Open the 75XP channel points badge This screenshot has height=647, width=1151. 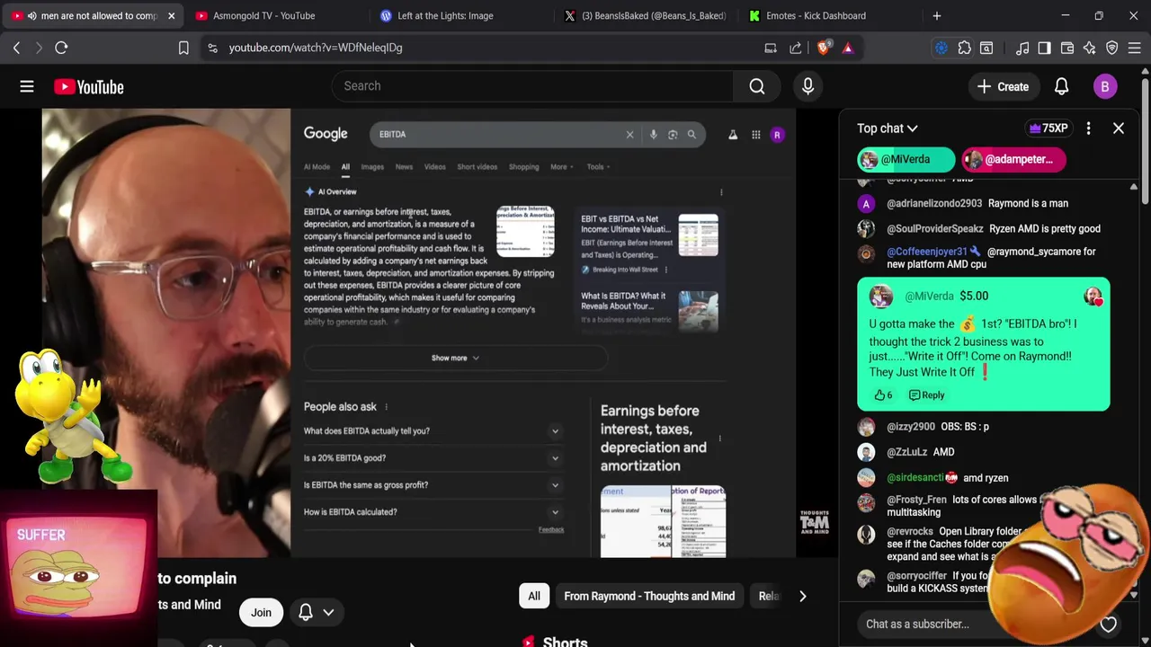[x=1050, y=129]
